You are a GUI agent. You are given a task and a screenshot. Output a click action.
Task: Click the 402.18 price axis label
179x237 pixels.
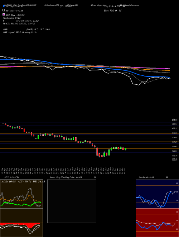175,128
